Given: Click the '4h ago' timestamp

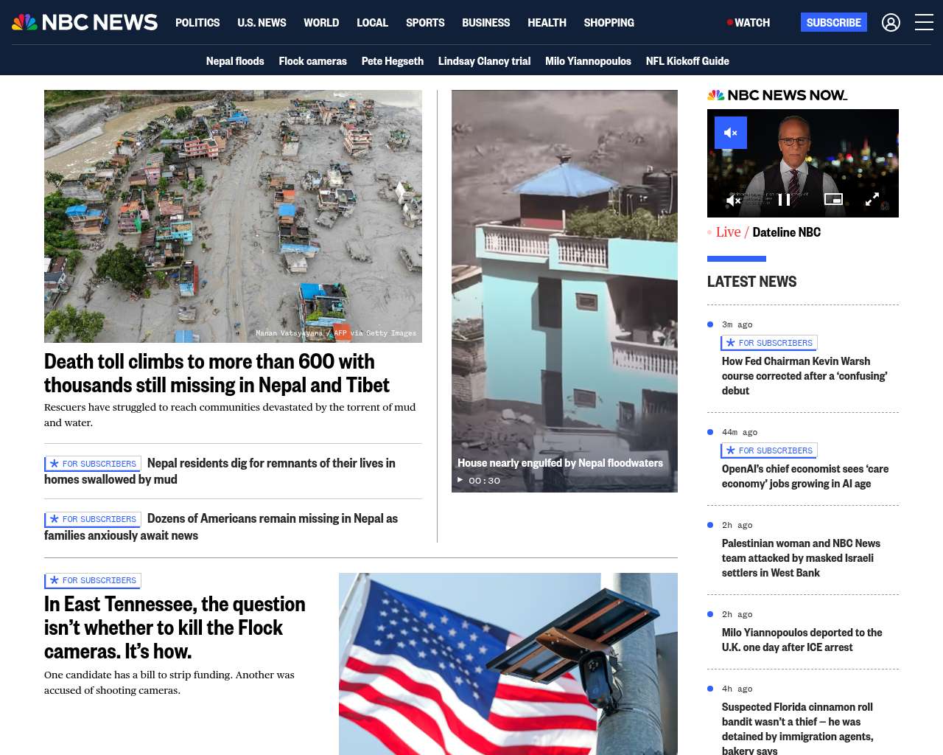Looking at the screenshot, I should pos(737,689).
